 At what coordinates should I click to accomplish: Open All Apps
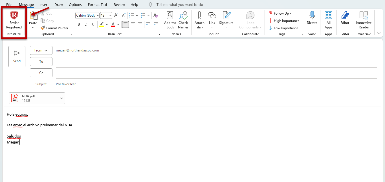(x=328, y=20)
